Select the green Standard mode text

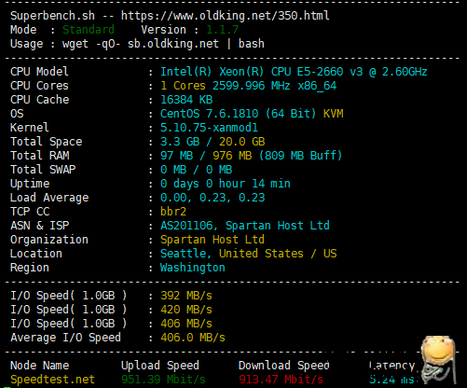tap(89, 30)
